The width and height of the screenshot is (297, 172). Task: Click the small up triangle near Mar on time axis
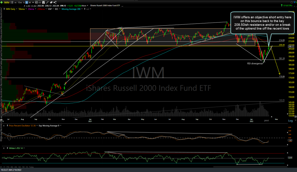click(271, 117)
